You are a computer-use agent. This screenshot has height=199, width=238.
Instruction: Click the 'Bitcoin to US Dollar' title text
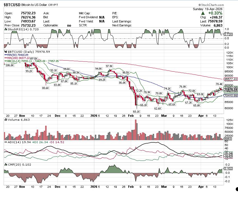click(x=34, y=5)
